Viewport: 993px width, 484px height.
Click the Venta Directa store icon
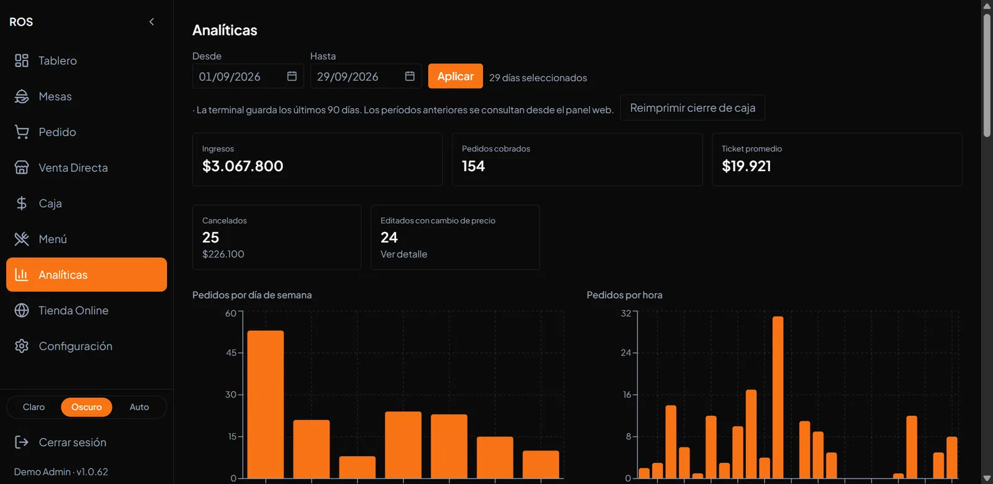point(22,168)
